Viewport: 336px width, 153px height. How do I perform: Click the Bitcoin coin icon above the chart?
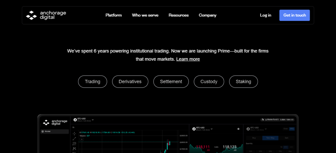pos(75,120)
